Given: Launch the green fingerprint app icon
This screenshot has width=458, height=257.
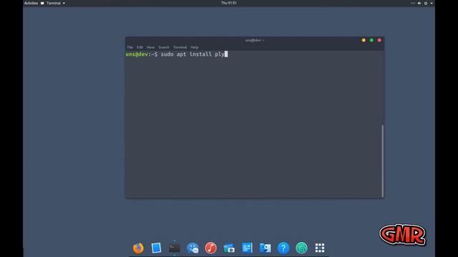Looking at the screenshot, I should click(301, 248).
